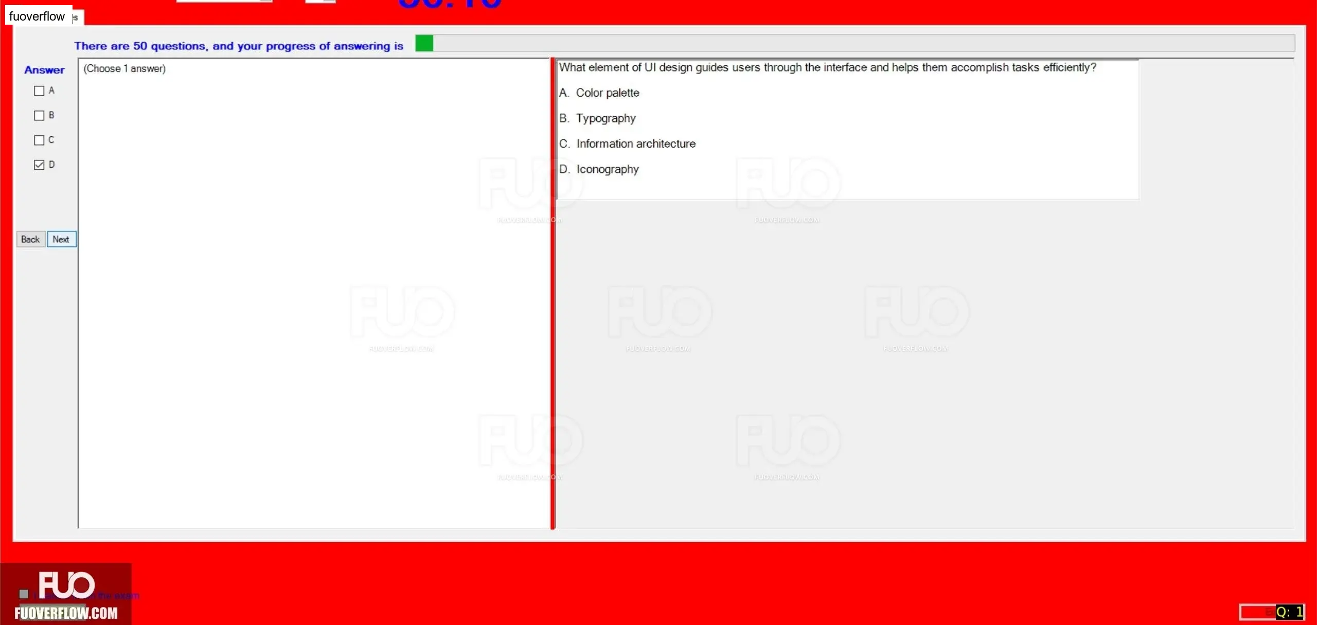Click the 'D. Iconography' option text
The image size is (1317, 625).
coord(599,169)
